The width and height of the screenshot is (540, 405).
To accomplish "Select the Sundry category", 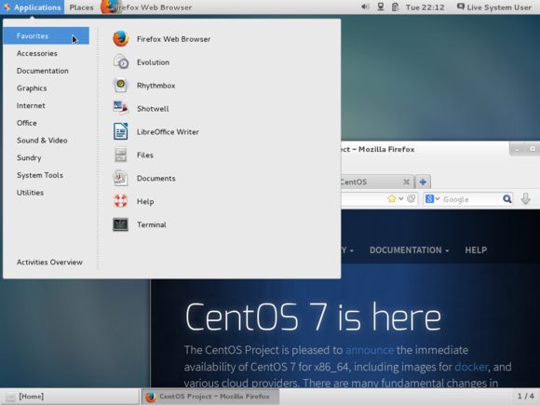I will 47,157.
